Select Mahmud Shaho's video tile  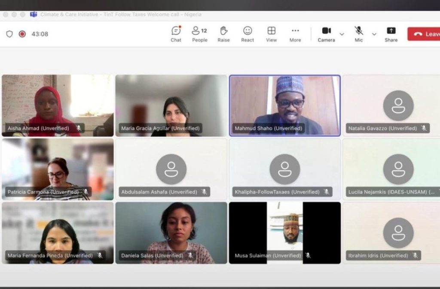[x=284, y=105]
